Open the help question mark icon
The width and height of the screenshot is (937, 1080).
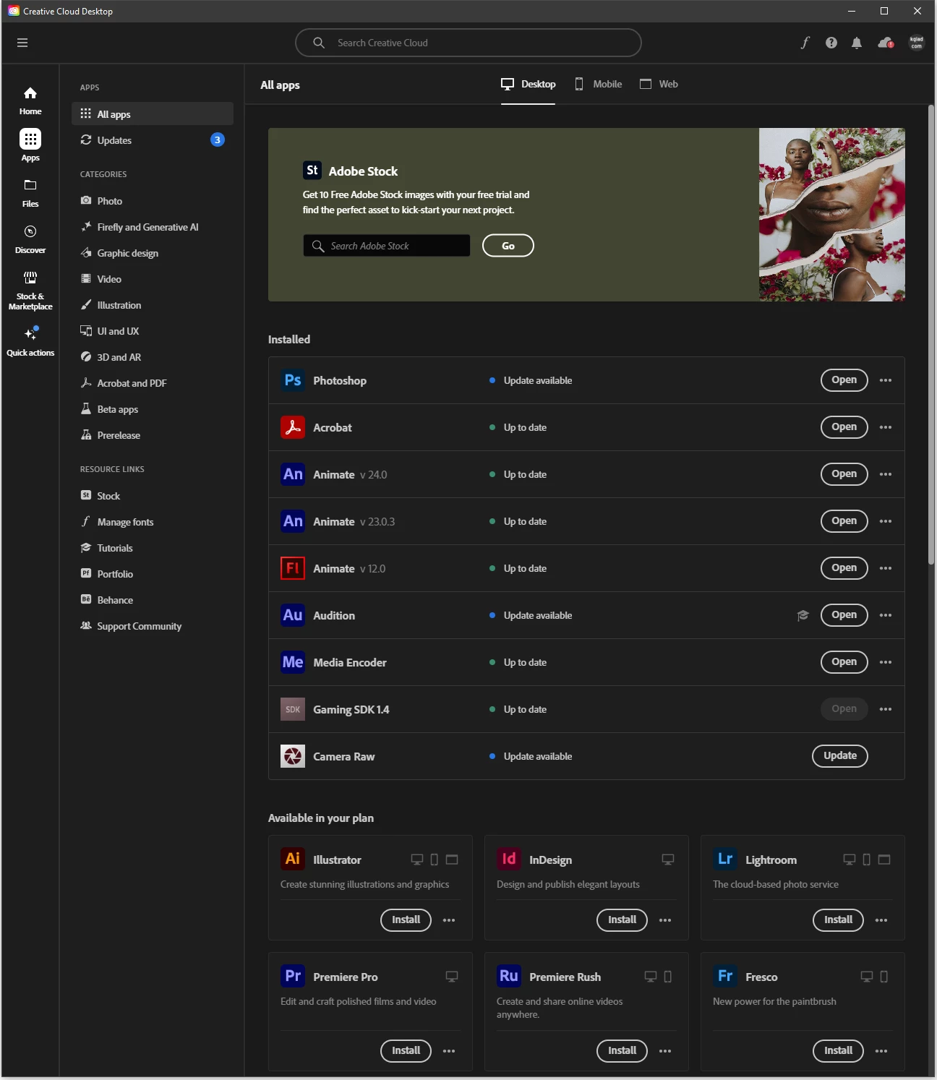(831, 43)
